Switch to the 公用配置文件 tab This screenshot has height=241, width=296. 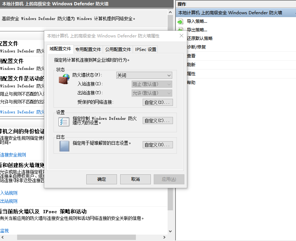pyautogui.click(x=118, y=50)
